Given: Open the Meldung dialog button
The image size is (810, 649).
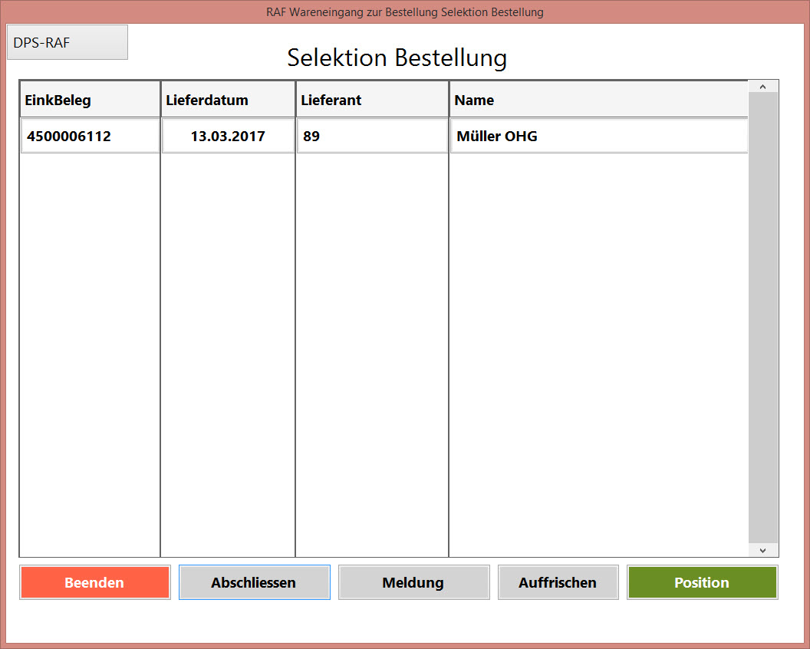Looking at the screenshot, I should (413, 582).
